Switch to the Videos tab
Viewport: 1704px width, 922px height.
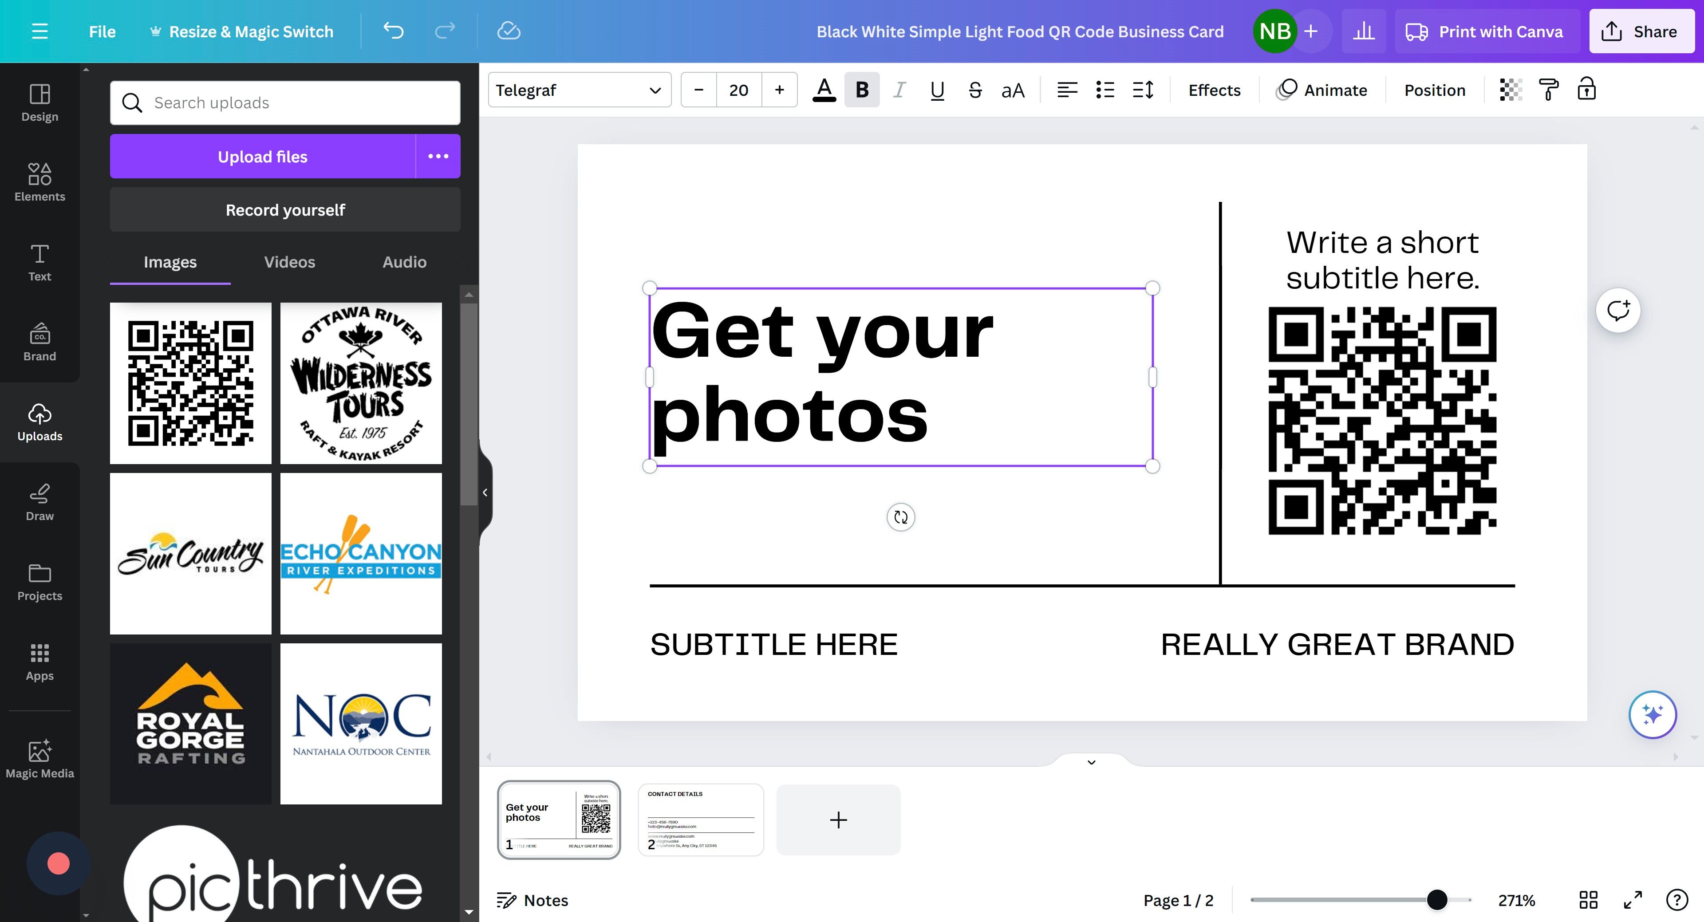tap(289, 262)
